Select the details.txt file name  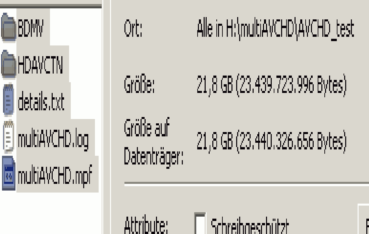41,101
